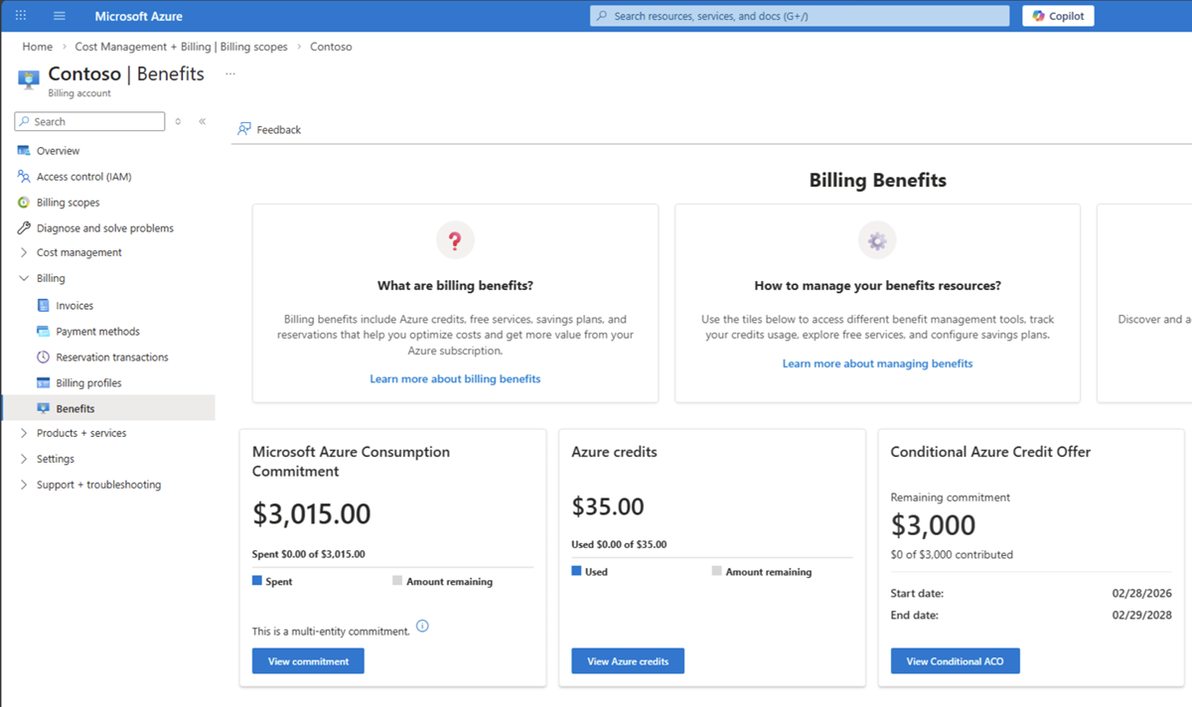The width and height of the screenshot is (1192, 707).
Task: Open the ellipsis more options next to Benefits
Action: tap(230, 73)
